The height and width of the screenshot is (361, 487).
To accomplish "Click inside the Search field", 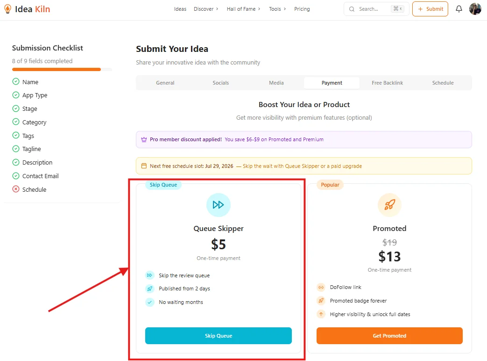I will 371,9.
